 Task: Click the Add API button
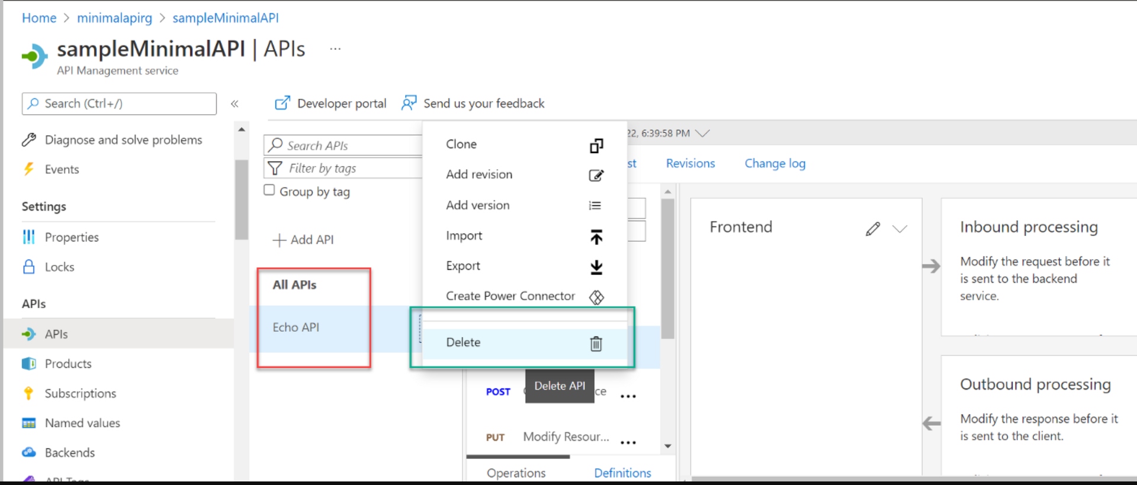303,240
